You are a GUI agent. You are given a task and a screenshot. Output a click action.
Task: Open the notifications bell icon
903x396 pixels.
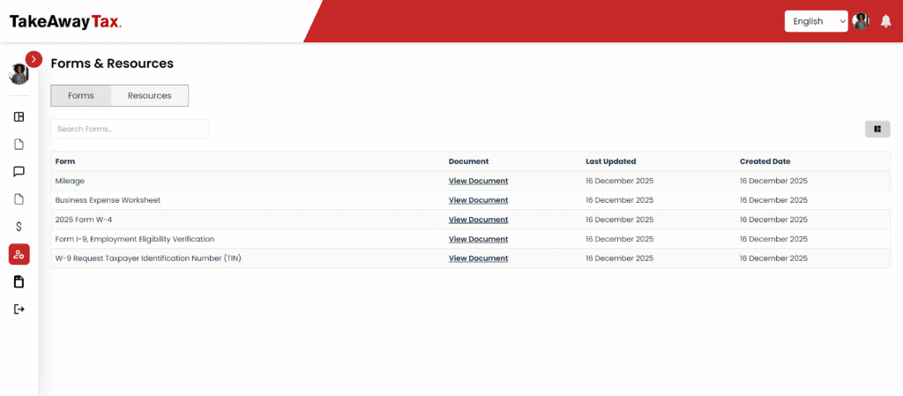coord(885,21)
